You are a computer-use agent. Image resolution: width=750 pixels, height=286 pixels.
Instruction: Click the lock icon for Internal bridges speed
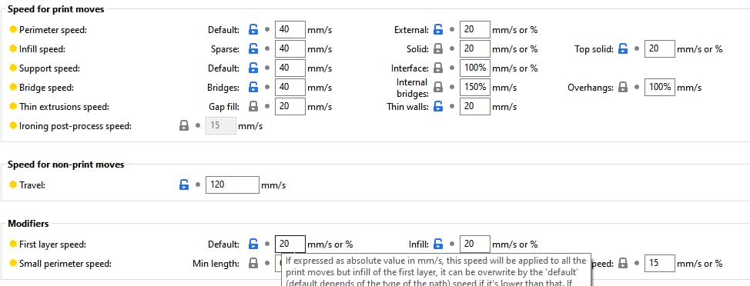(x=438, y=88)
